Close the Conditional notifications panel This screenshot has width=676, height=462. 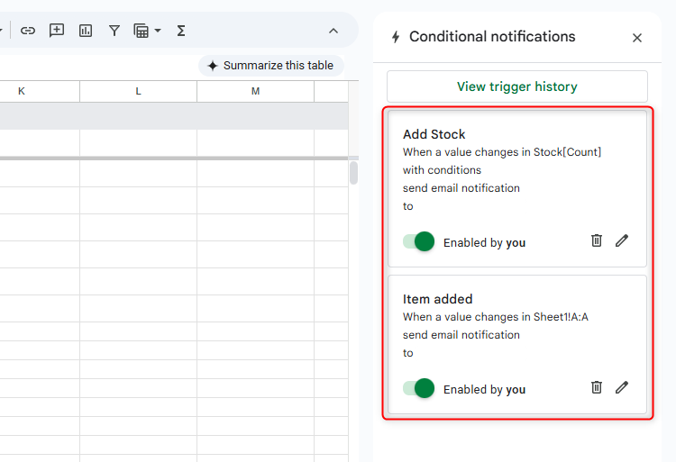point(637,38)
